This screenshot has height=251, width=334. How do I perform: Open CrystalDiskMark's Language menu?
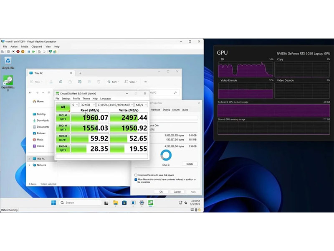pos(106,99)
